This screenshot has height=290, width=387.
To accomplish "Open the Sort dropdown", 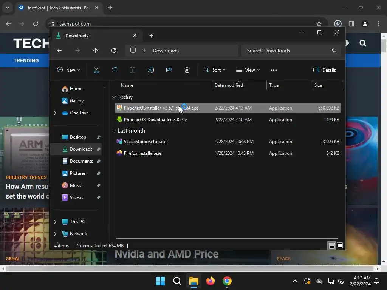I will tap(214, 70).
